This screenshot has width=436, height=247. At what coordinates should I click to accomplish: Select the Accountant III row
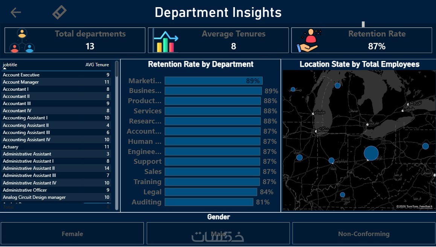(x=56, y=104)
